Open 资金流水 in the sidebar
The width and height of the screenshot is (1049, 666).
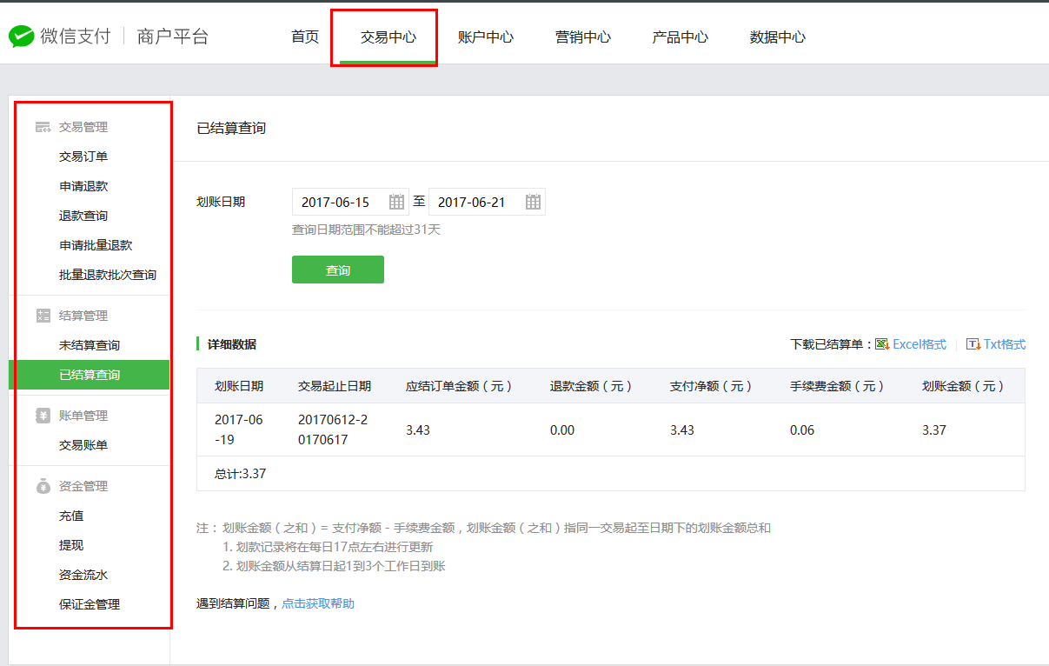(83, 575)
